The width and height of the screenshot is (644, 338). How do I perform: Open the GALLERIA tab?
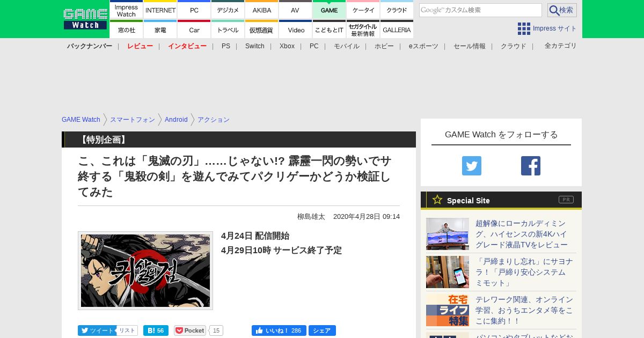click(x=397, y=30)
